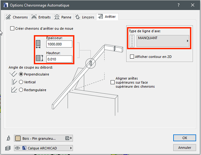Screen dimensions: 201x155
Task: Switch to the Chevrons tab
Action: pyautogui.click(x=17, y=17)
